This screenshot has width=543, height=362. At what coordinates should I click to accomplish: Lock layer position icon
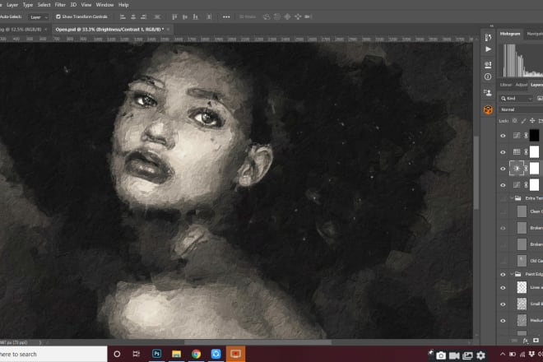532,121
